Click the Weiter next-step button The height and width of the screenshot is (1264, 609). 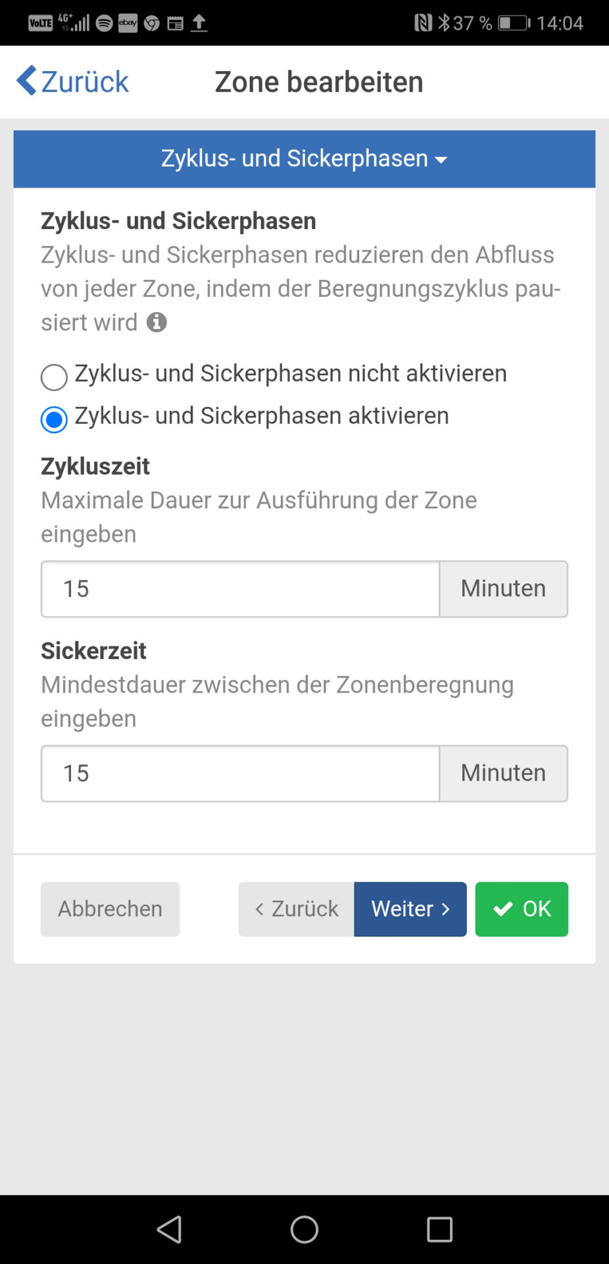(x=410, y=909)
